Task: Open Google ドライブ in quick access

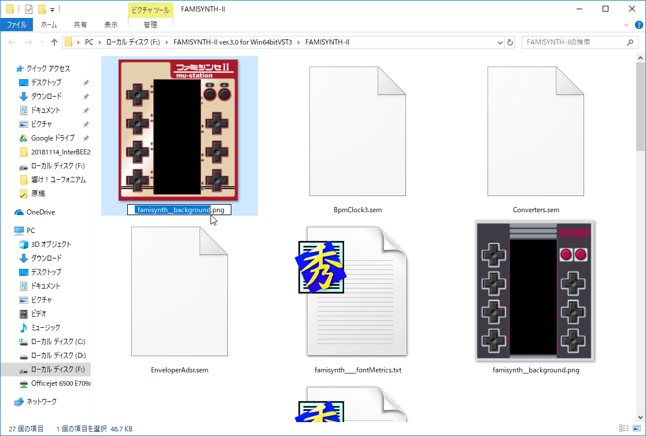Action: point(52,138)
